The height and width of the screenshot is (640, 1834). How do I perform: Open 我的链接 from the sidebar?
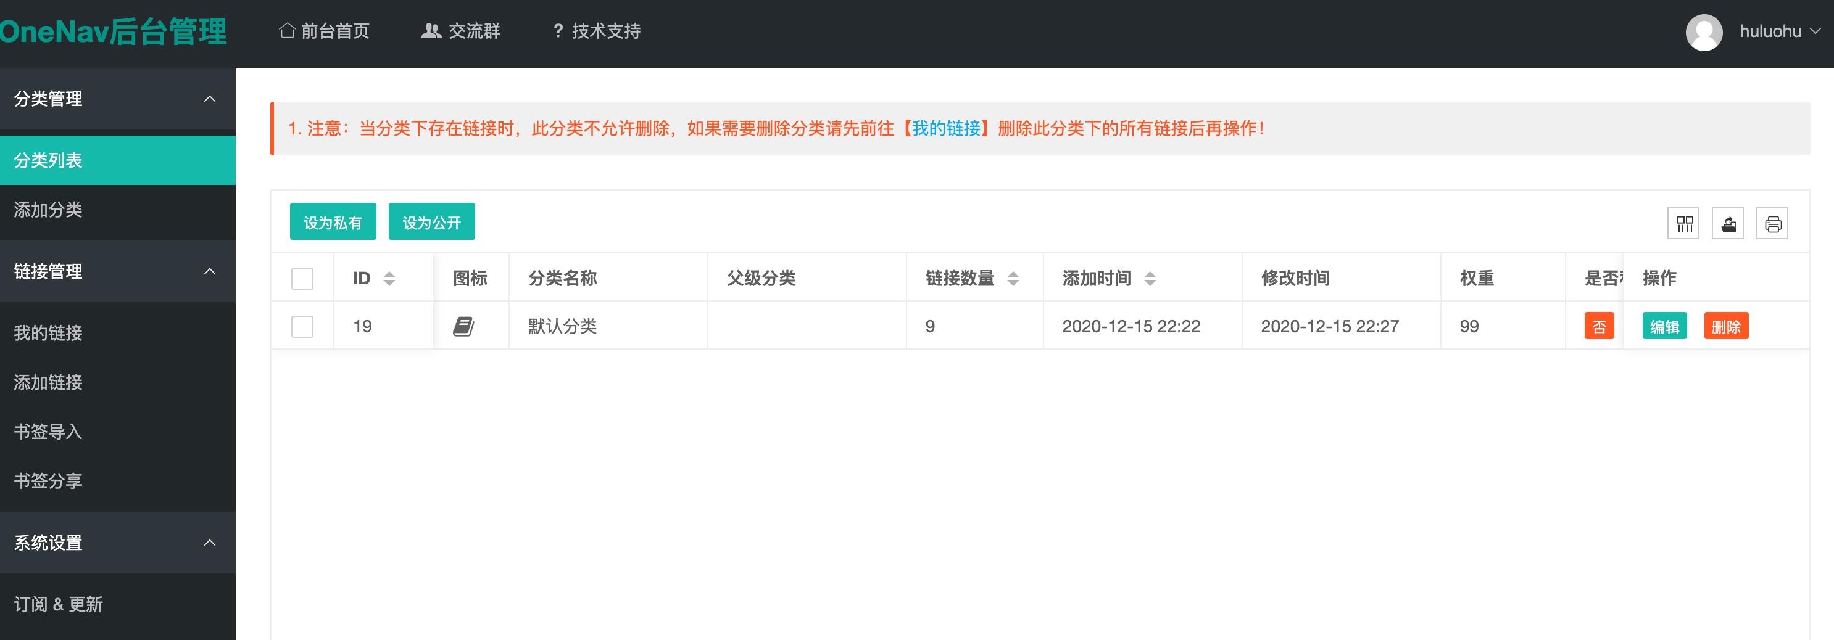pos(46,333)
